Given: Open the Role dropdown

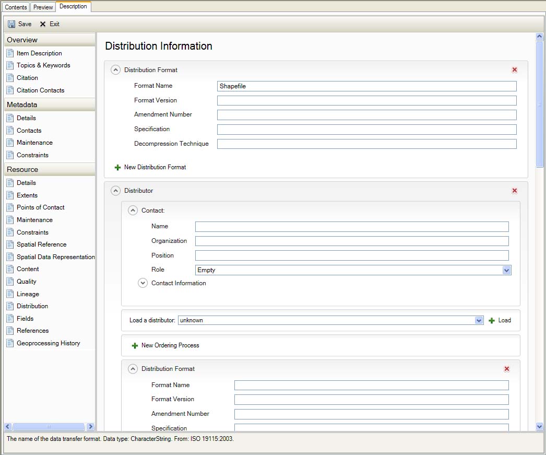Looking at the screenshot, I should (x=506, y=270).
